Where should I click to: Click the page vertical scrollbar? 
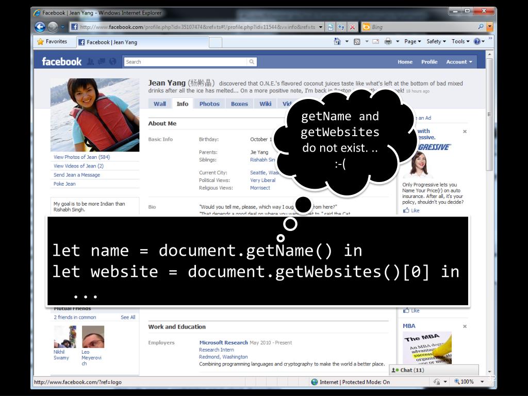(489, 114)
